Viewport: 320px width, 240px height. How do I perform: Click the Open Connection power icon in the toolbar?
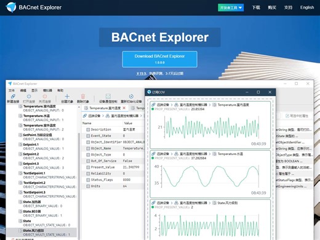point(29,96)
